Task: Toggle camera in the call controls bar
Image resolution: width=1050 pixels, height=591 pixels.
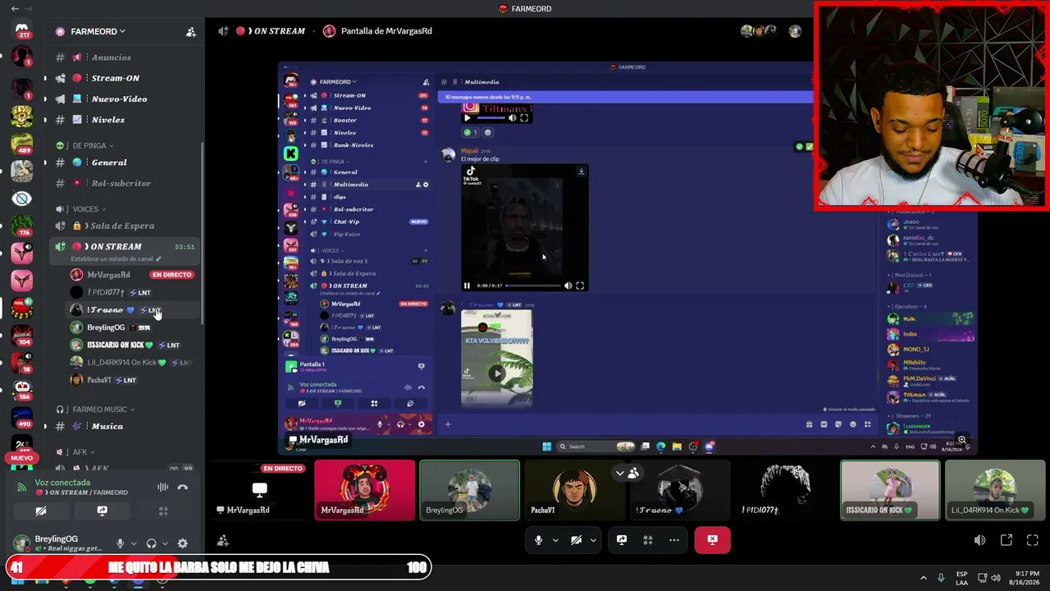Action: [577, 540]
